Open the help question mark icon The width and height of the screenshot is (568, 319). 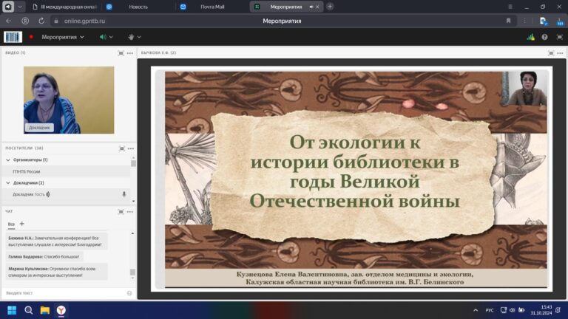click(x=544, y=36)
